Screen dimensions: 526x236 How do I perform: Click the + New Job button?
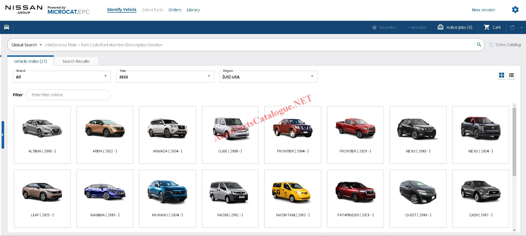pos(417,27)
